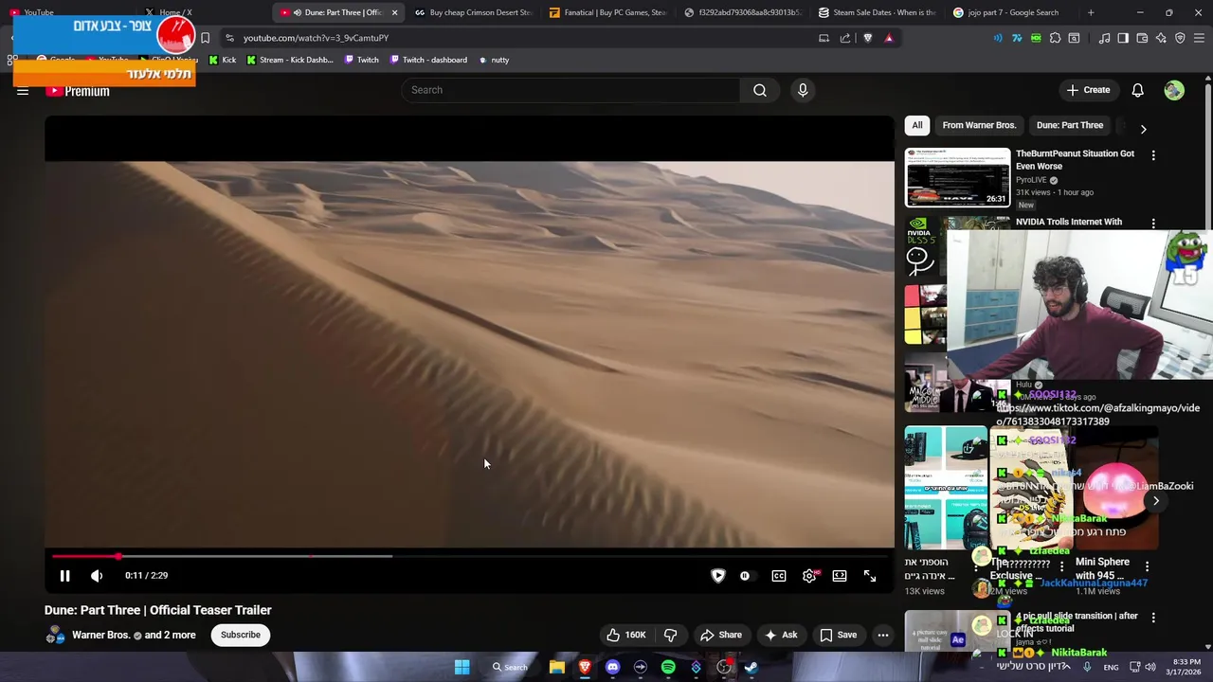Open the account avatar menu

1174,90
